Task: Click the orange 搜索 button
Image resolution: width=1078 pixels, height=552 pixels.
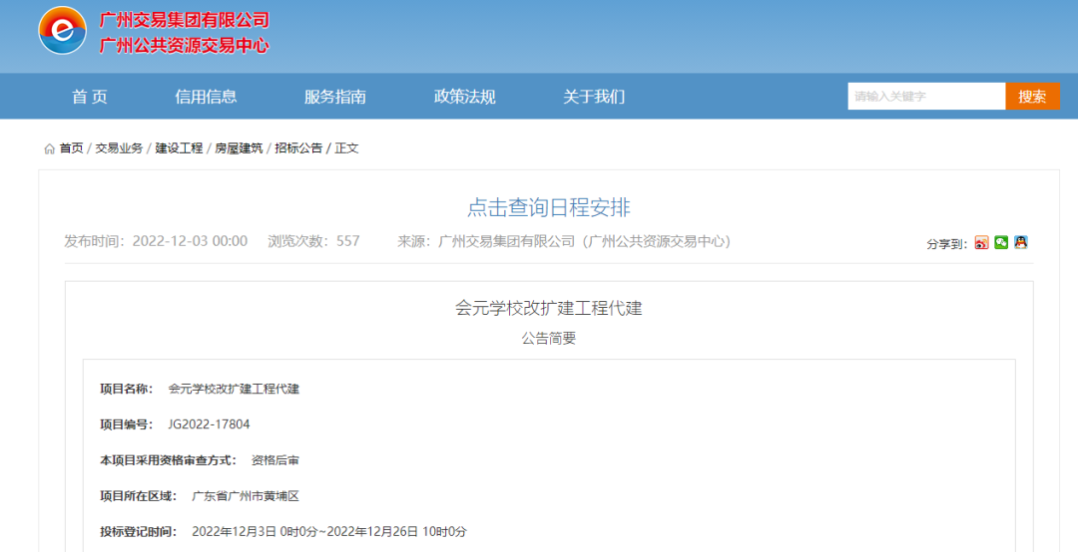Action: pos(1033,96)
